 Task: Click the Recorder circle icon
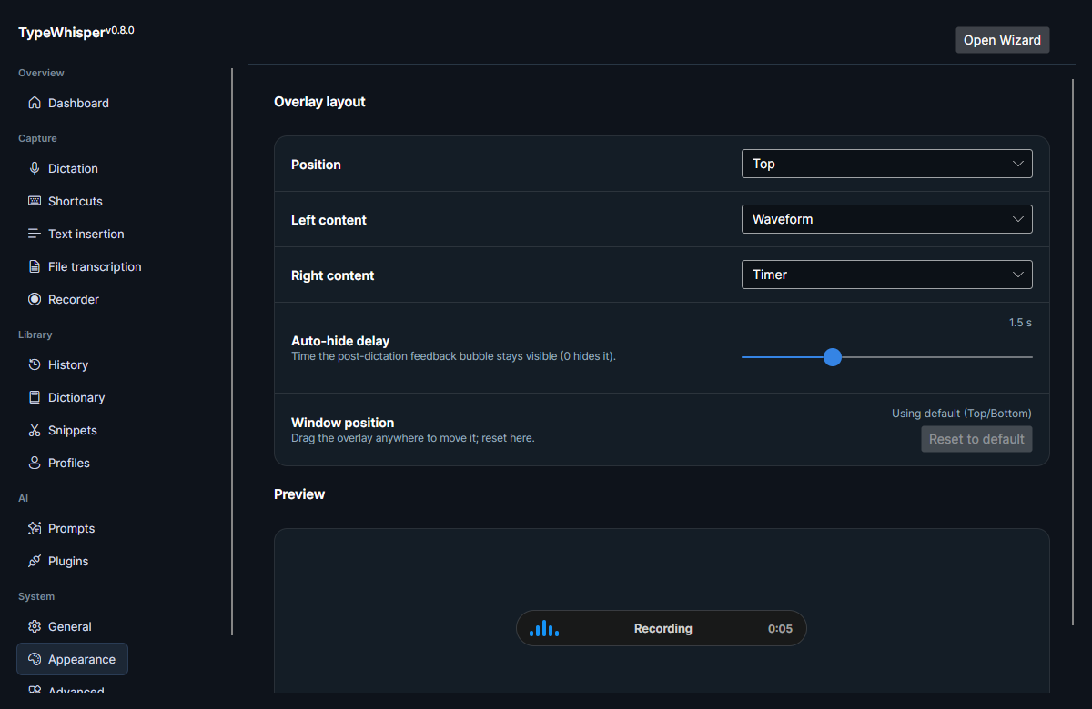tap(35, 299)
